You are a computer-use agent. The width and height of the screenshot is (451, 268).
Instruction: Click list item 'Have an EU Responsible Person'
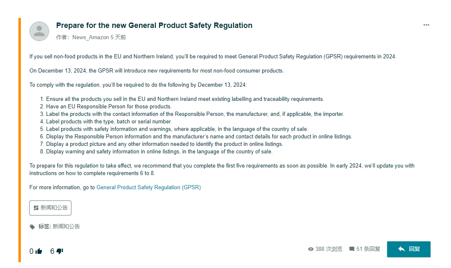click(x=109, y=107)
